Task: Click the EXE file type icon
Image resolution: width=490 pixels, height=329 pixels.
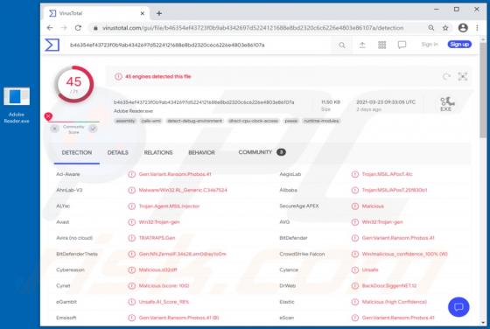Action: tap(446, 104)
